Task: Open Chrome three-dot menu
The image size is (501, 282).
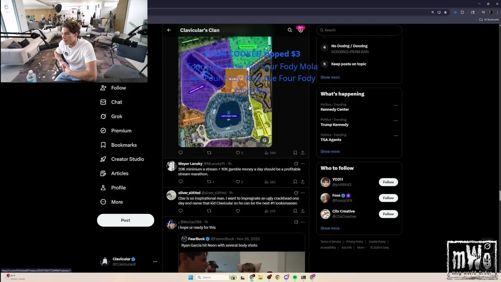Action: tap(497, 13)
